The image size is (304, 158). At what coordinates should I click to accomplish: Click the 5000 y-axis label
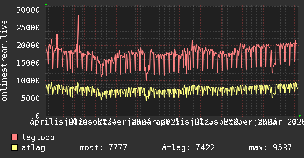31,98
